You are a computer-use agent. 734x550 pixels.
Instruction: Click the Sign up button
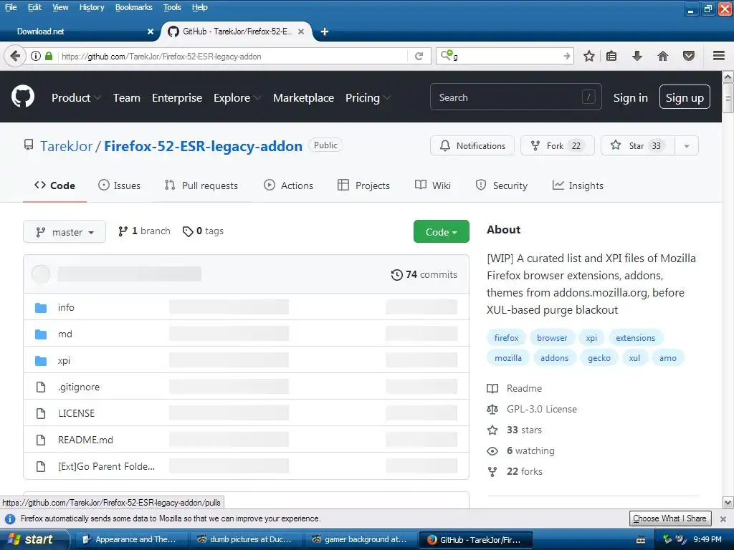(685, 97)
